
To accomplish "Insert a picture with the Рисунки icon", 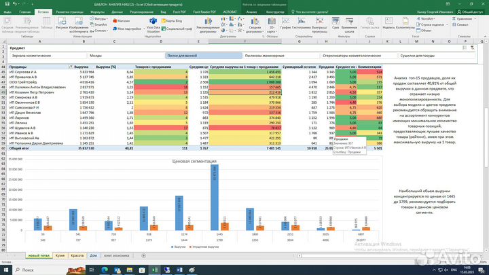I will 61,23.
